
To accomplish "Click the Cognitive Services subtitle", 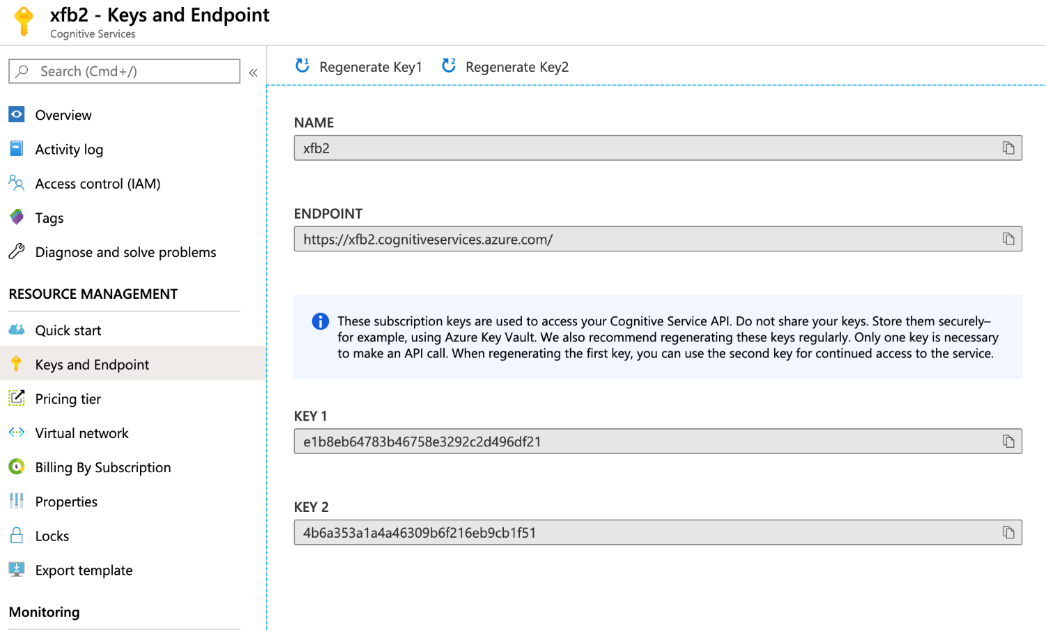I will [93, 34].
